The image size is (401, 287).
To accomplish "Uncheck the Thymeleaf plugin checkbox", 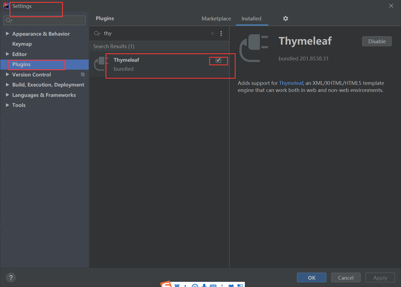I will [218, 60].
